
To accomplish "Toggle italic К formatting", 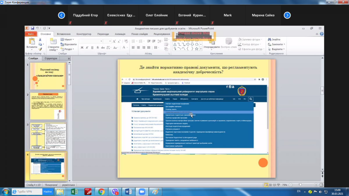I will pyautogui.click(x=87, y=48).
